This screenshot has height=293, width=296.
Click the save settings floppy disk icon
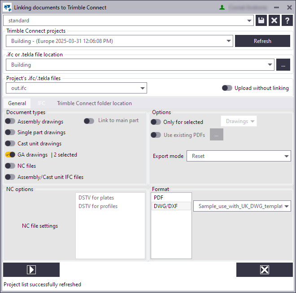(261, 20)
